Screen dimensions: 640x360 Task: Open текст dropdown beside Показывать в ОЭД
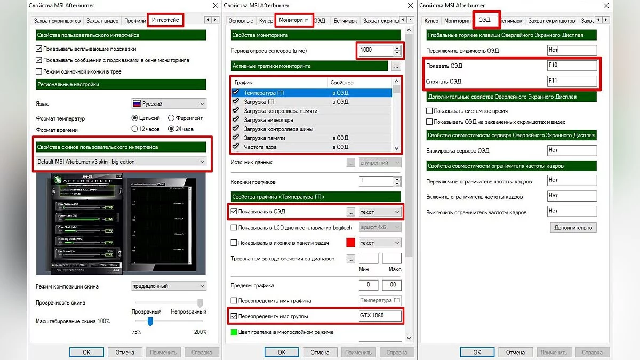point(380,212)
